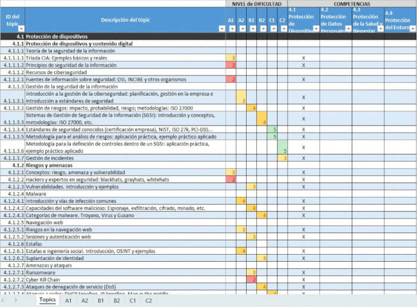This screenshot has height=307, width=417.
Task: Open the ID del tópic filter dropdown
Action: (21, 29)
